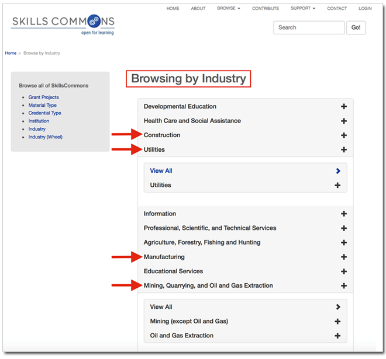Select the Oil and Gas Extraction sub-item
Screen dimensions: 386x359
(182, 336)
